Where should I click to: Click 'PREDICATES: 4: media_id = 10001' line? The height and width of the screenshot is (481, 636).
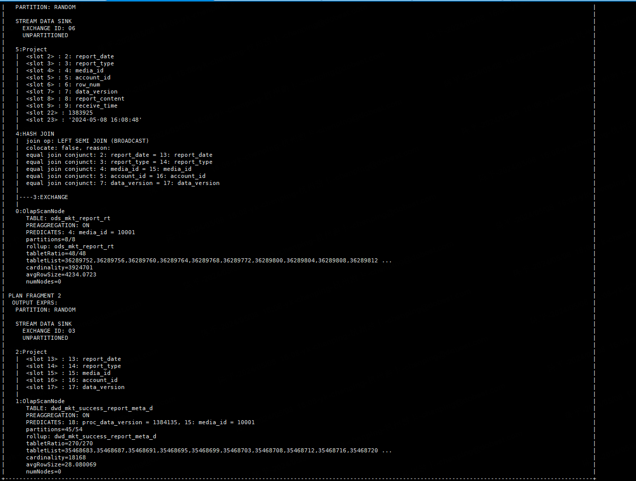coord(80,232)
